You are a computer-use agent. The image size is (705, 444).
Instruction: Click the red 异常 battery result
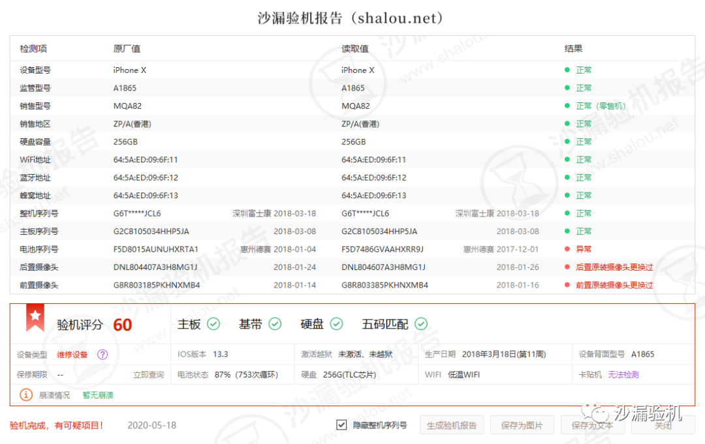pos(584,249)
